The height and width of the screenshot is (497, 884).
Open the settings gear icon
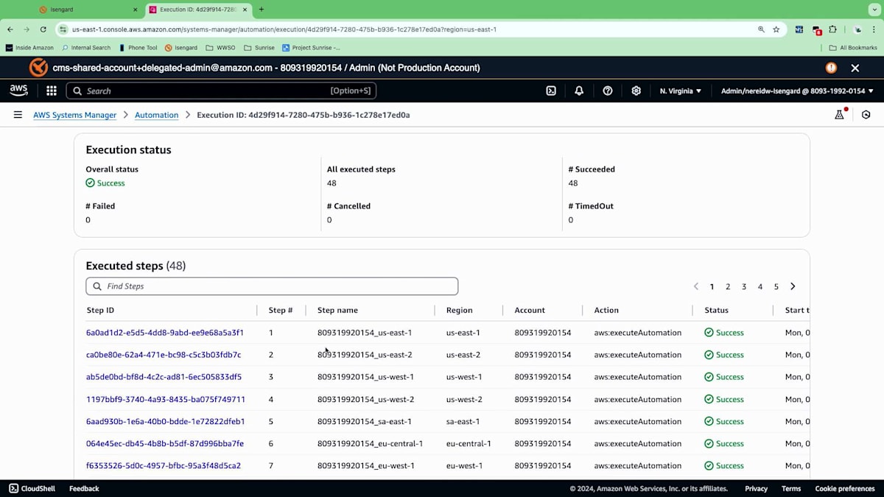(x=636, y=91)
